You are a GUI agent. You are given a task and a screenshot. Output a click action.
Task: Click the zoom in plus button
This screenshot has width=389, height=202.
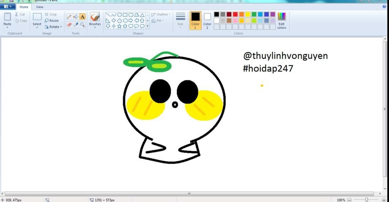384,200
